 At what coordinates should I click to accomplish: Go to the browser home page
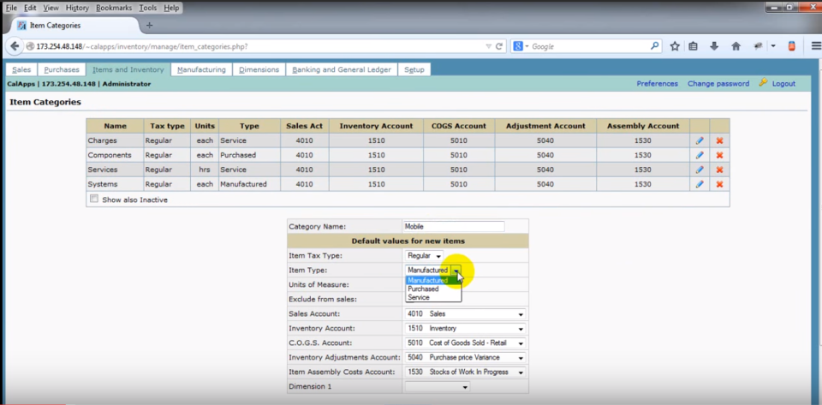736,46
